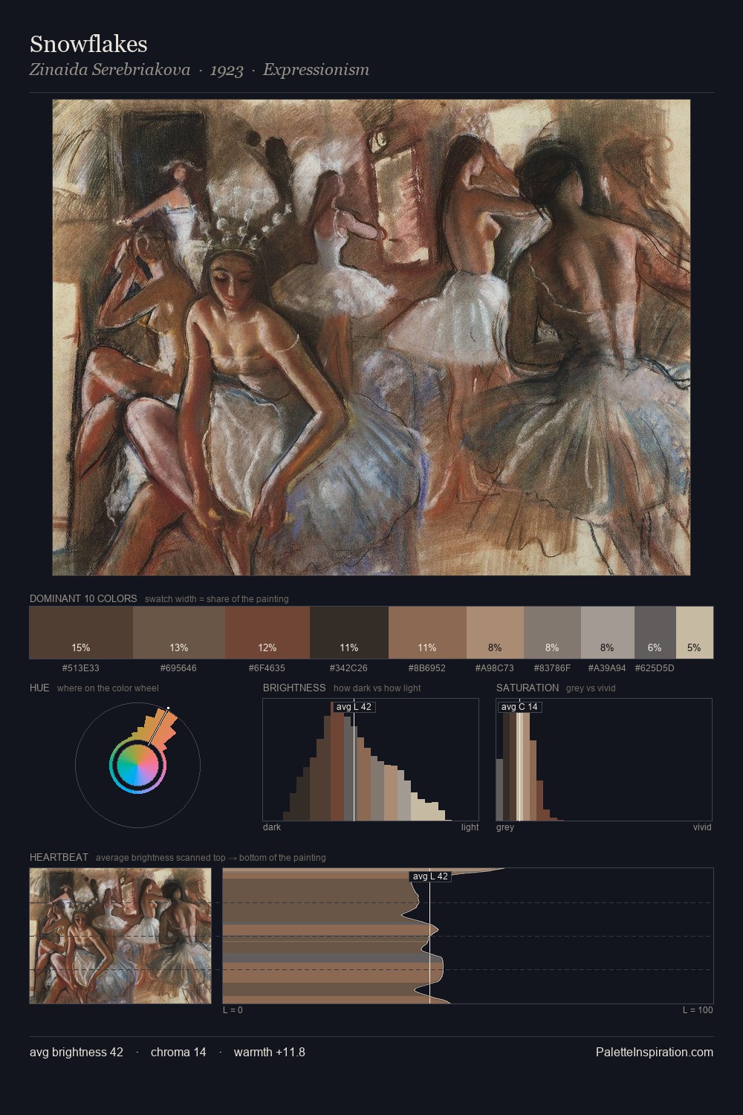Click the BRIGHTNESS section heading
Screen dimensions: 743x1115
pos(294,688)
